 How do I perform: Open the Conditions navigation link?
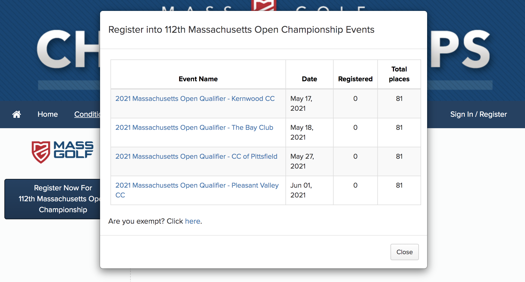point(87,114)
